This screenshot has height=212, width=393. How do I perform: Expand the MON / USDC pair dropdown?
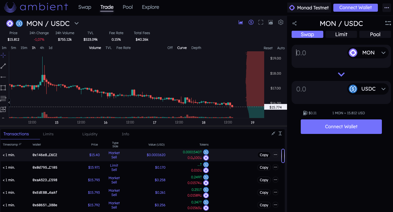[77, 23]
